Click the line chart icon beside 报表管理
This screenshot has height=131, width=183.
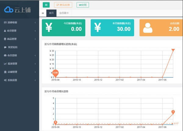point(5,64)
